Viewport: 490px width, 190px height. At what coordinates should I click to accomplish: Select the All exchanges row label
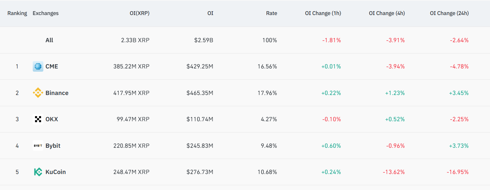pyautogui.click(x=49, y=40)
